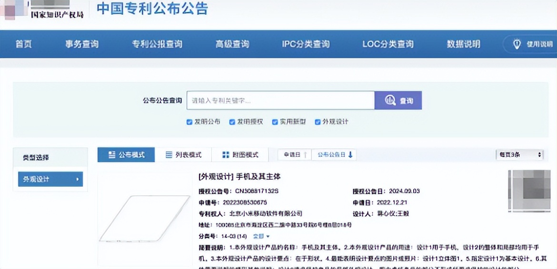Image resolution: width=557 pixels, height=269 pixels.
Task: Open the 事务查询 menu item
Action: [82, 44]
